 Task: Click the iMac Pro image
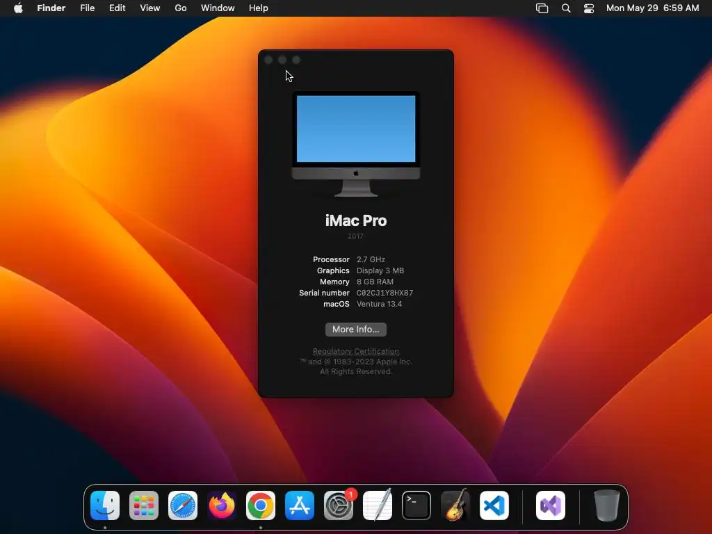(x=356, y=144)
